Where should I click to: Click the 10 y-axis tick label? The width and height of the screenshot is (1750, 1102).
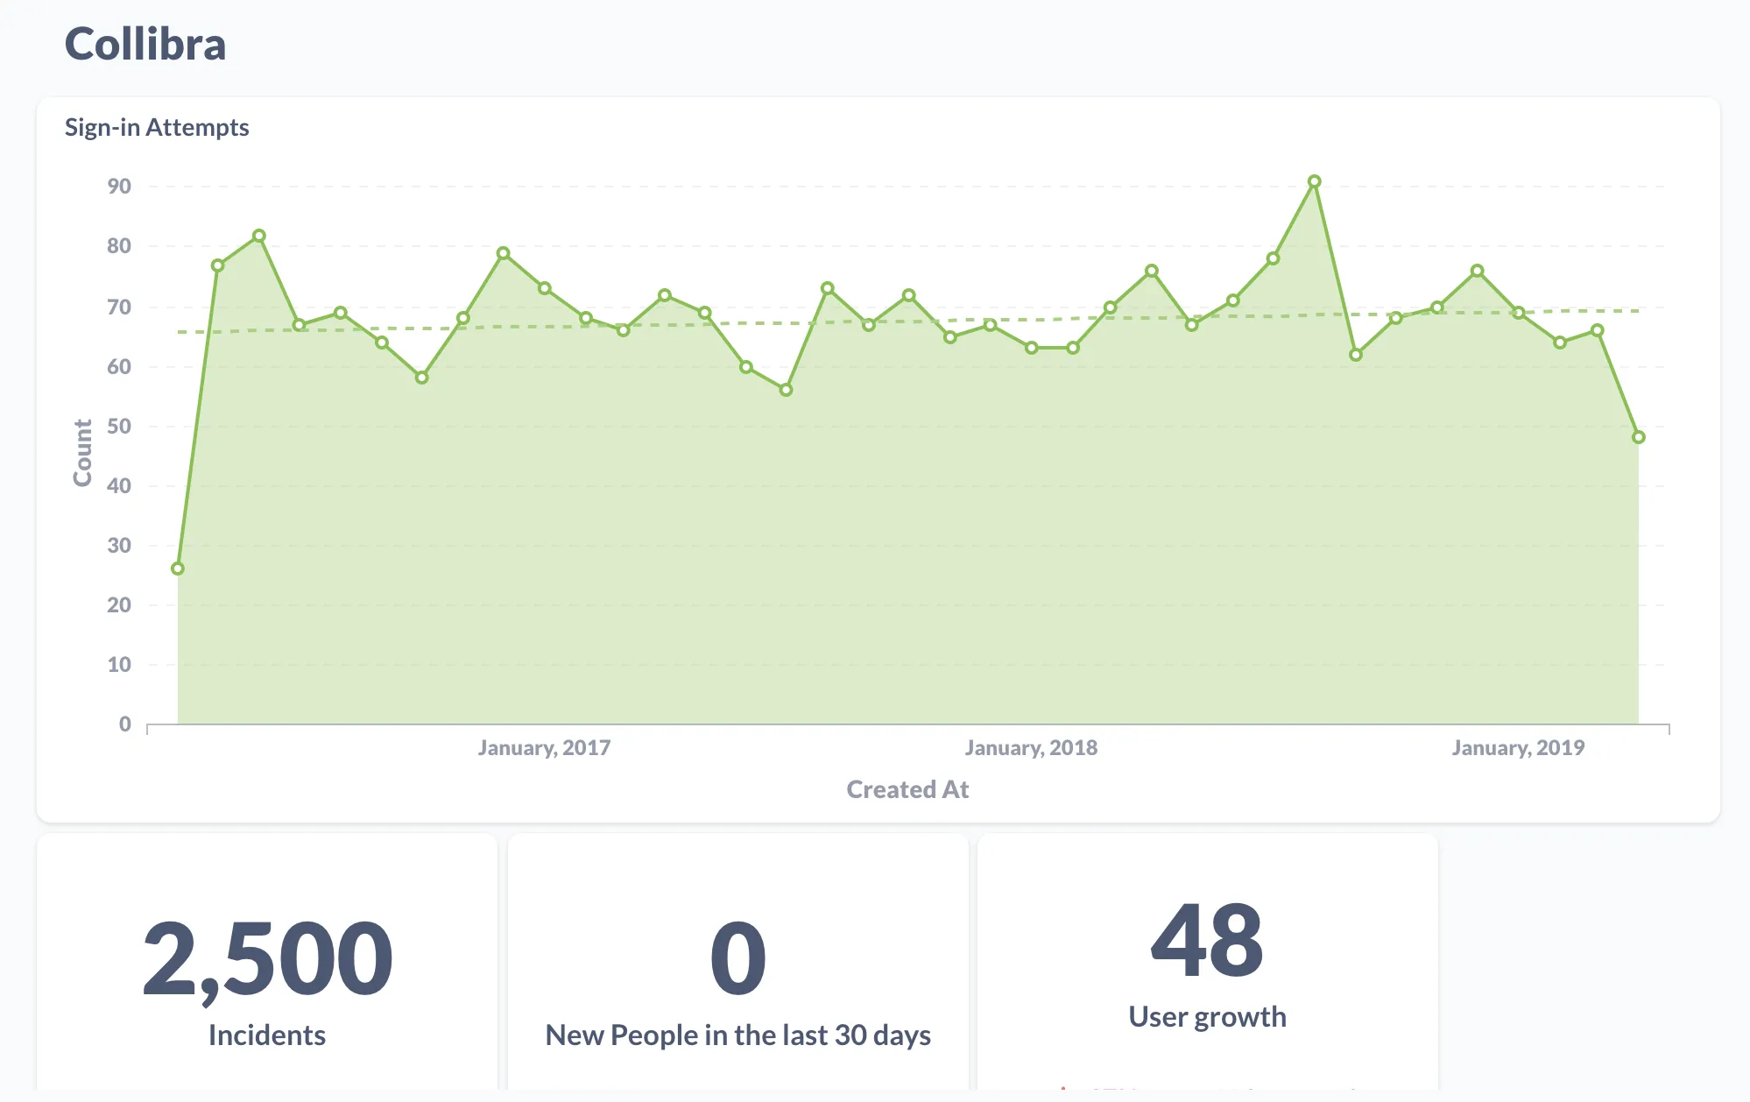point(119,665)
